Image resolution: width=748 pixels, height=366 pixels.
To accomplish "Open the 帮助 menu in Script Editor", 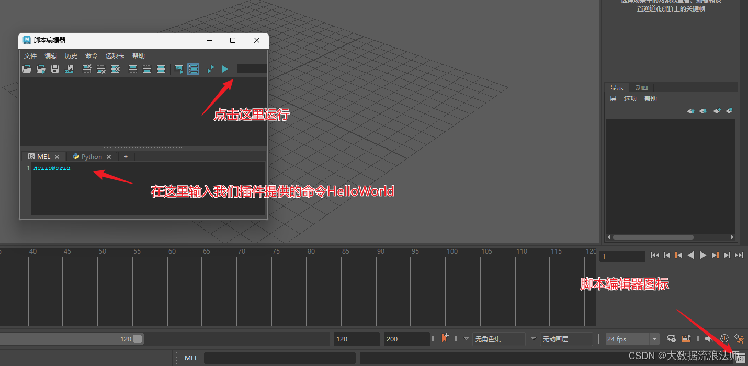I will click(139, 56).
